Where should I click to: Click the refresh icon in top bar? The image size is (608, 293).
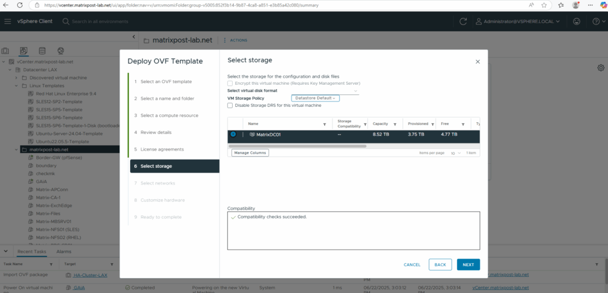pyautogui.click(x=463, y=21)
